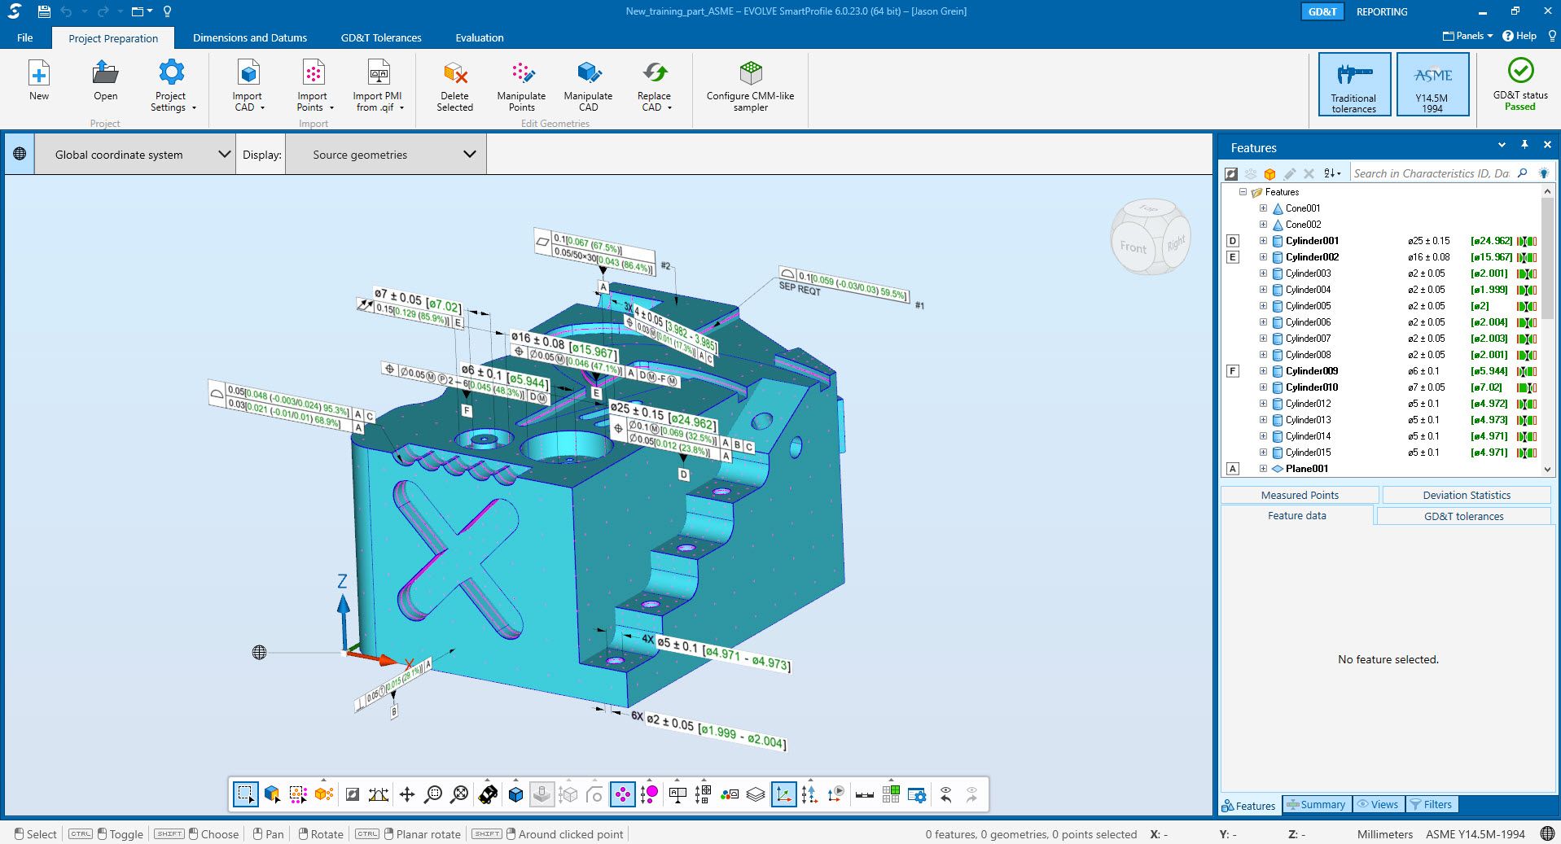The image size is (1561, 844).
Task: Click the Search in Characteristics ID field
Action: tap(1431, 173)
